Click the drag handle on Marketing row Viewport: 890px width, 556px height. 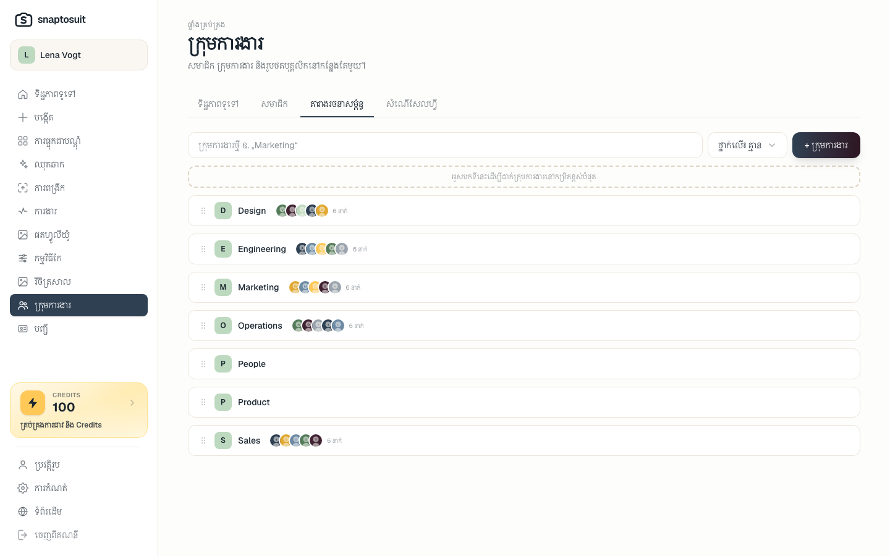(x=203, y=287)
